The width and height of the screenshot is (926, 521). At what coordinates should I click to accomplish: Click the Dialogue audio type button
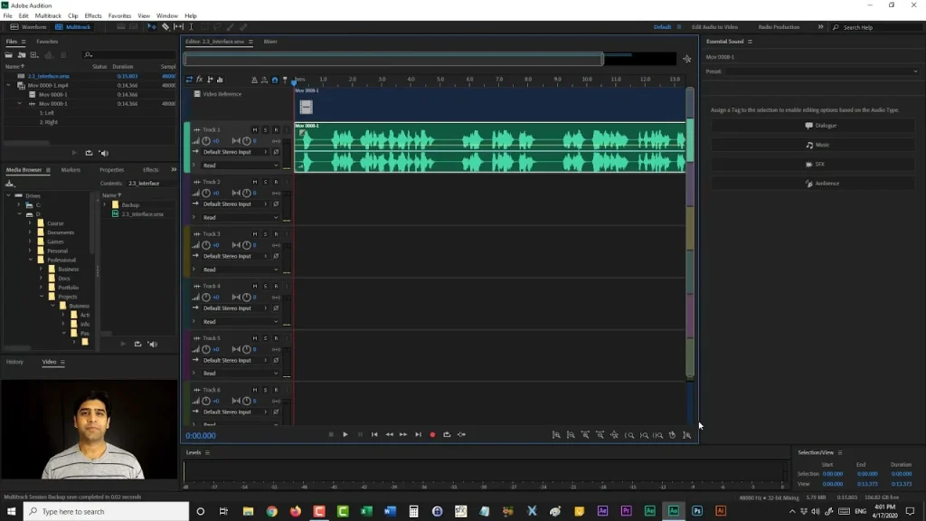(x=813, y=126)
